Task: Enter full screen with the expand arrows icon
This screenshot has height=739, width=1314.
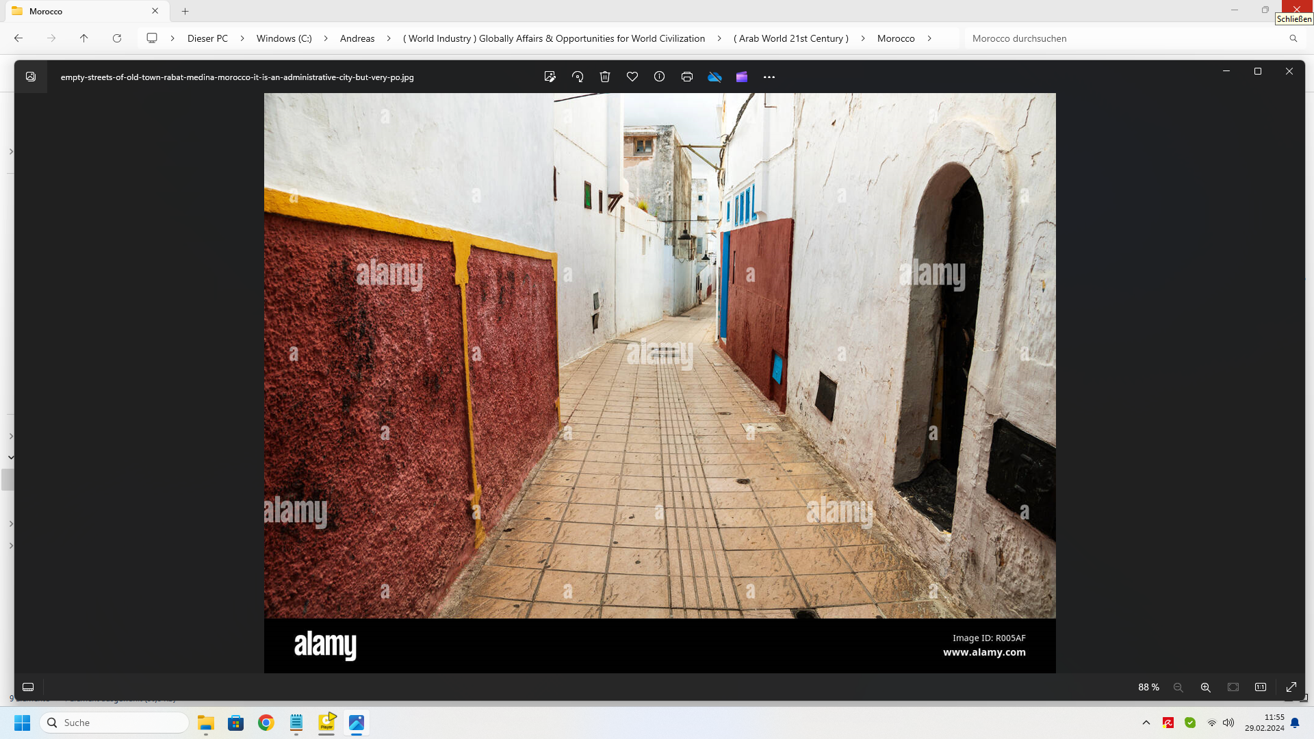Action: tap(1291, 687)
